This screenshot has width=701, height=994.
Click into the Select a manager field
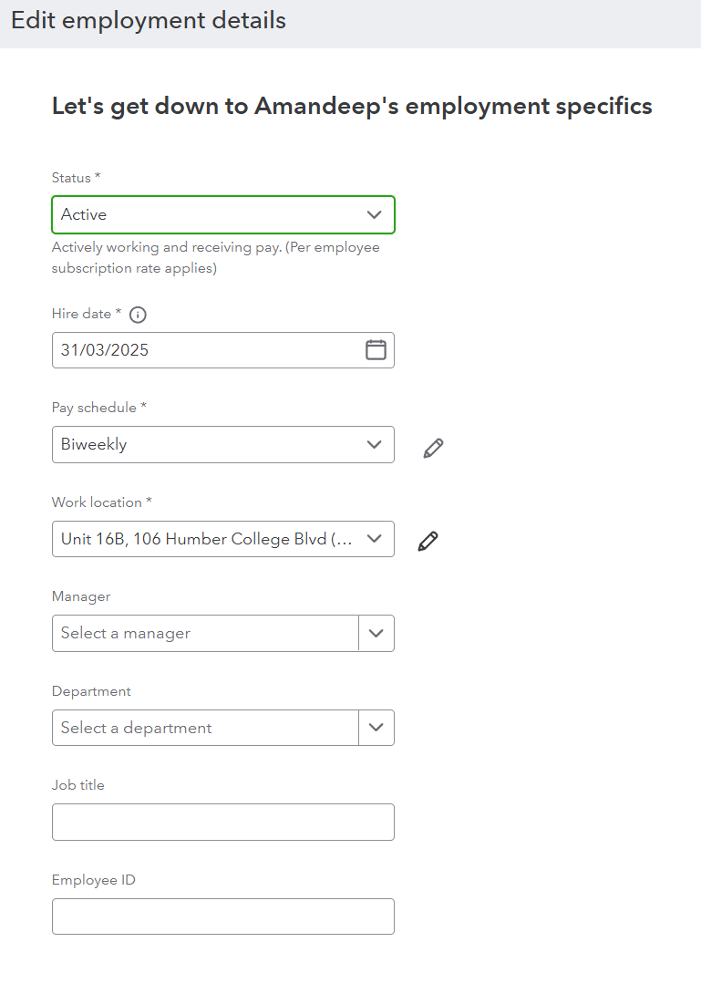[205, 633]
